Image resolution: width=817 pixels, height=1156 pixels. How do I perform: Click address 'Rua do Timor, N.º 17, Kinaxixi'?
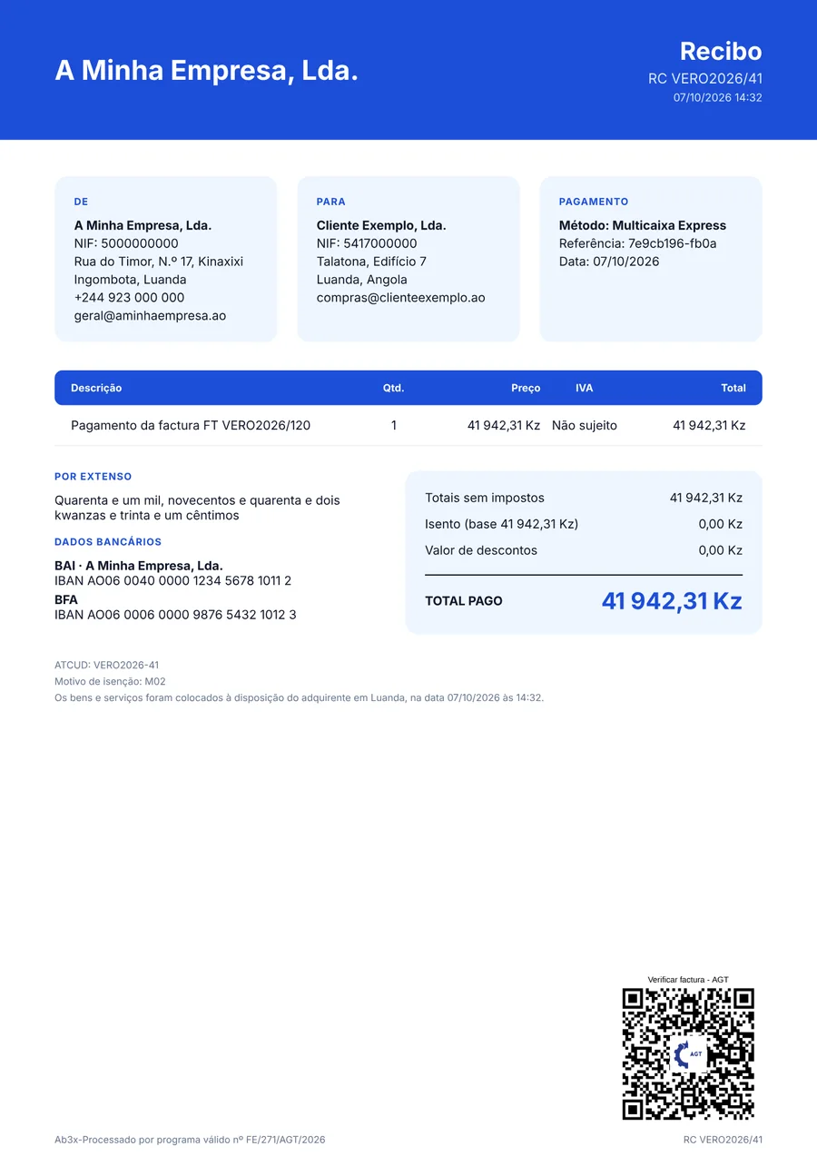coord(159,262)
